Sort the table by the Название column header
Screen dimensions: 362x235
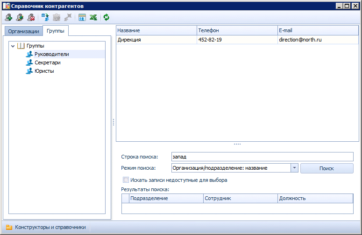coord(156,30)
